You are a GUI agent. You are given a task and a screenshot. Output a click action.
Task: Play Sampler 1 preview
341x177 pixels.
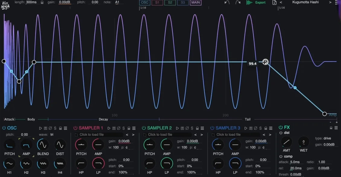coord(109,128)
